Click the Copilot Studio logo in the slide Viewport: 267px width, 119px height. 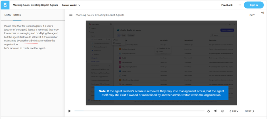point(118,30)
